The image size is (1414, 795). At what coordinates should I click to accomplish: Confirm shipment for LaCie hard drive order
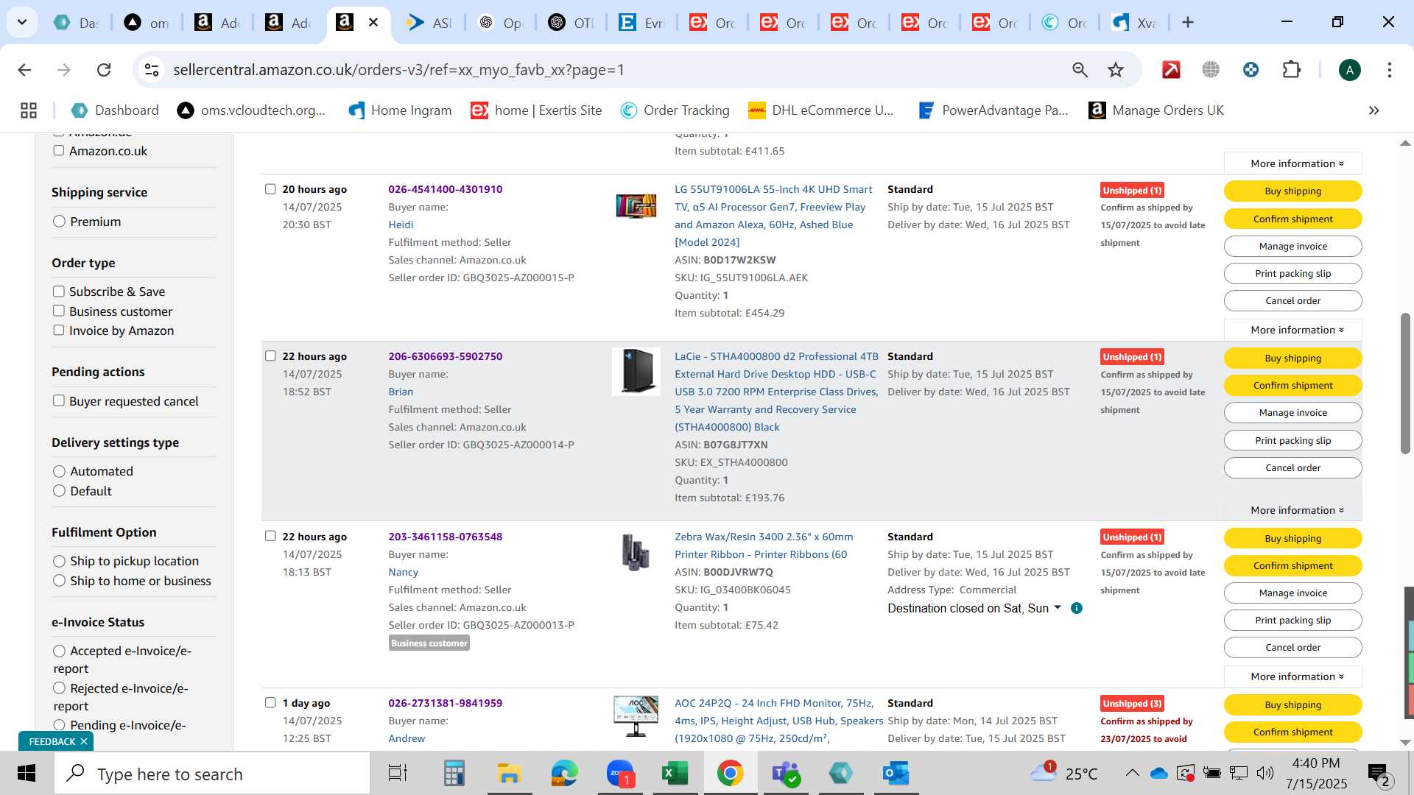click(1292, 385)
